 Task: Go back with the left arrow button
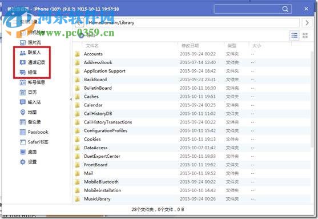tap(79, 23)
